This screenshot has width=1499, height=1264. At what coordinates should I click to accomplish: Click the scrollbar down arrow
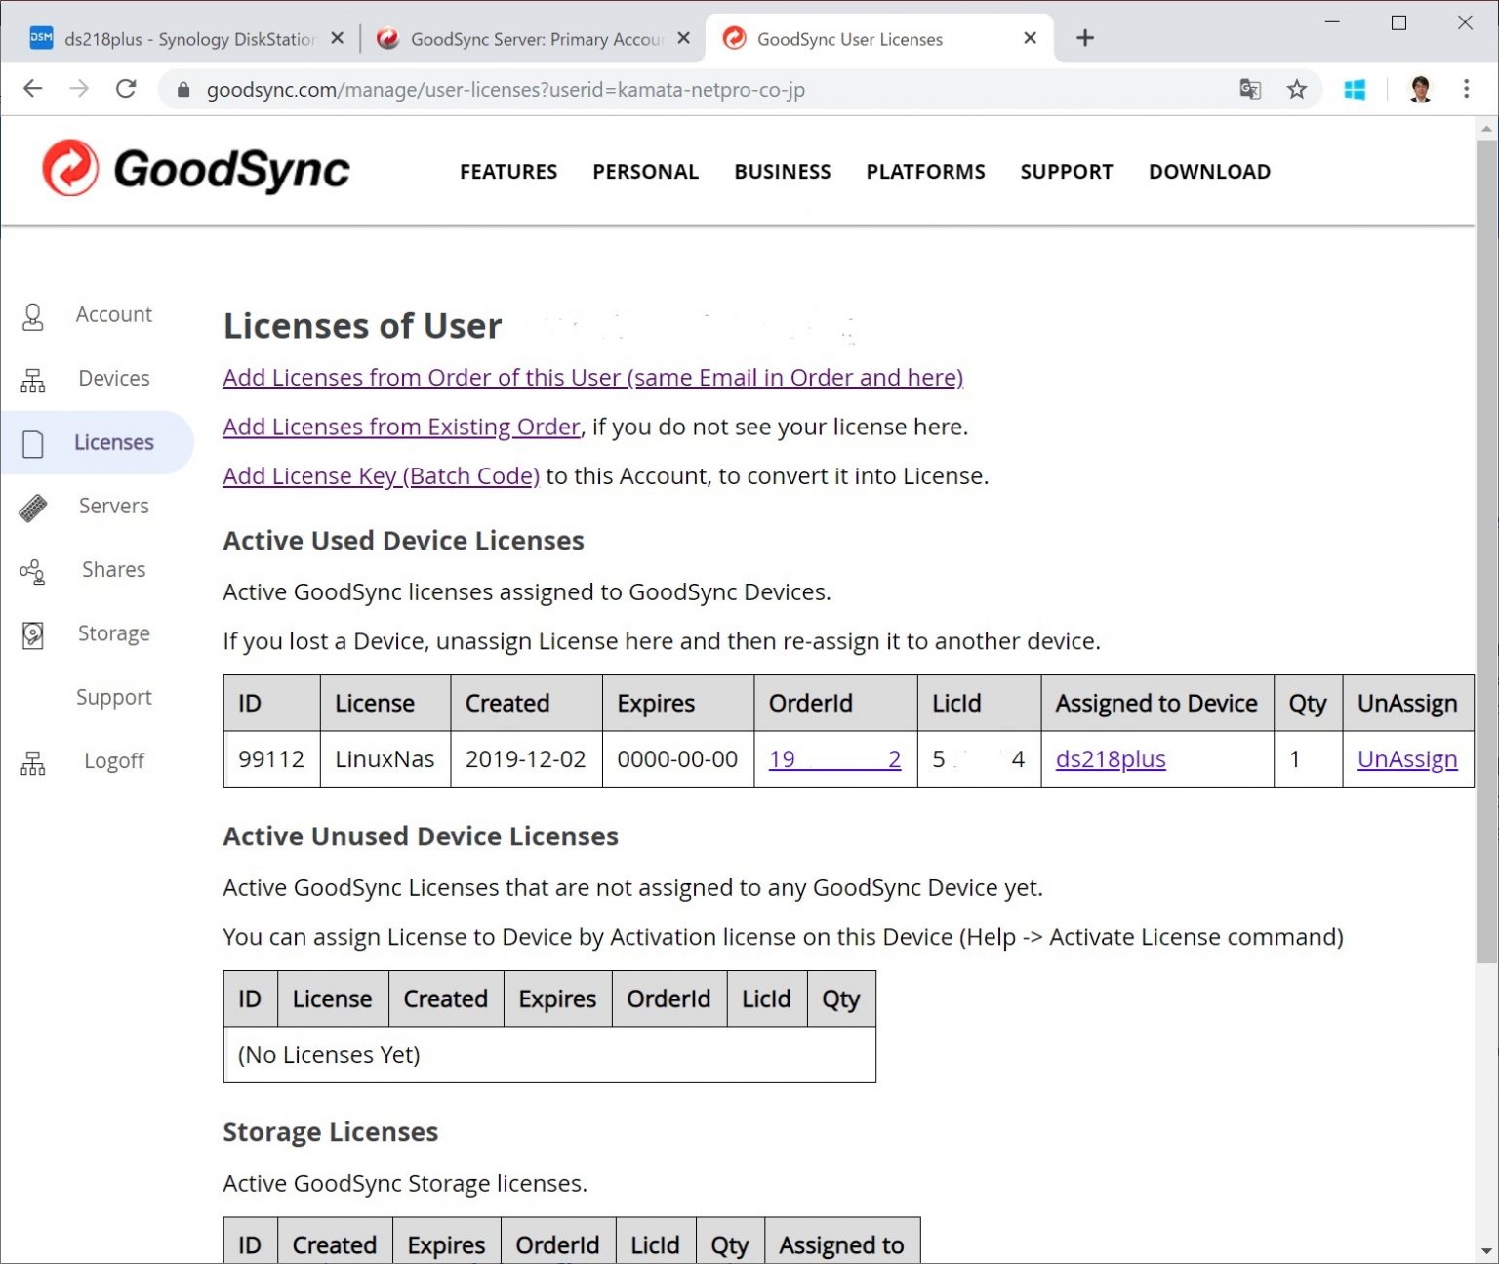[1486, 1251]
